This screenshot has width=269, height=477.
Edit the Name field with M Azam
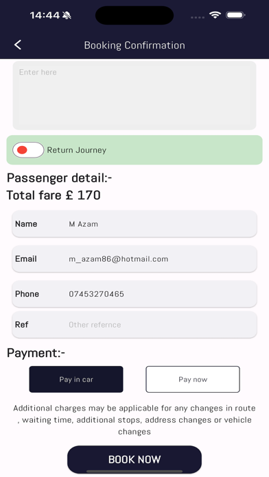(x=134, y=224)
